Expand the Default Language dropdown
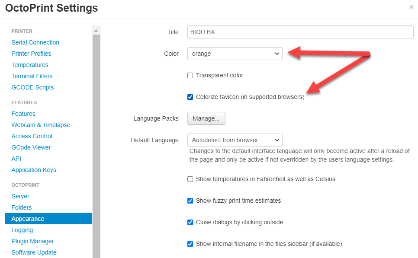The width and height of the screenshot is (418, 258). pyautogui.click(x=235, y=140)
